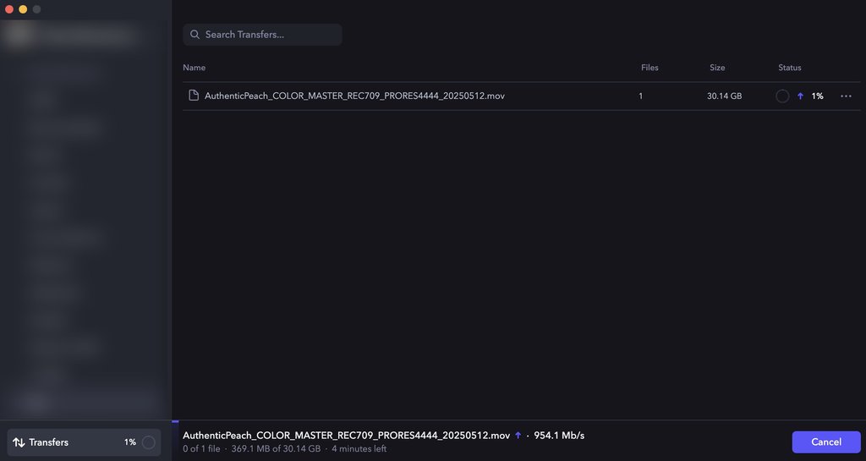866x461 pixels.
Task: Click upload arrow beside bottom bar filename
Action: (518, 436)
